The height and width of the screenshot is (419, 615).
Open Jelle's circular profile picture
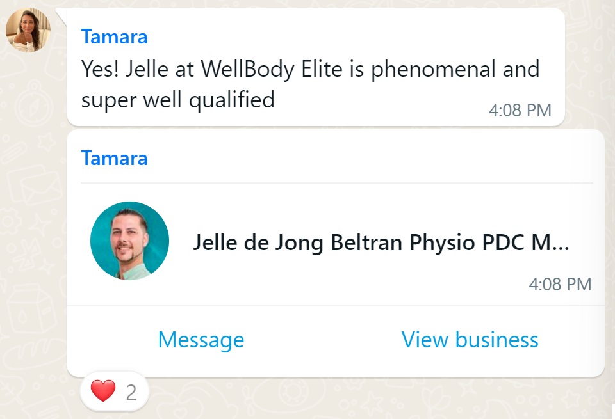[x=129, y=241]
